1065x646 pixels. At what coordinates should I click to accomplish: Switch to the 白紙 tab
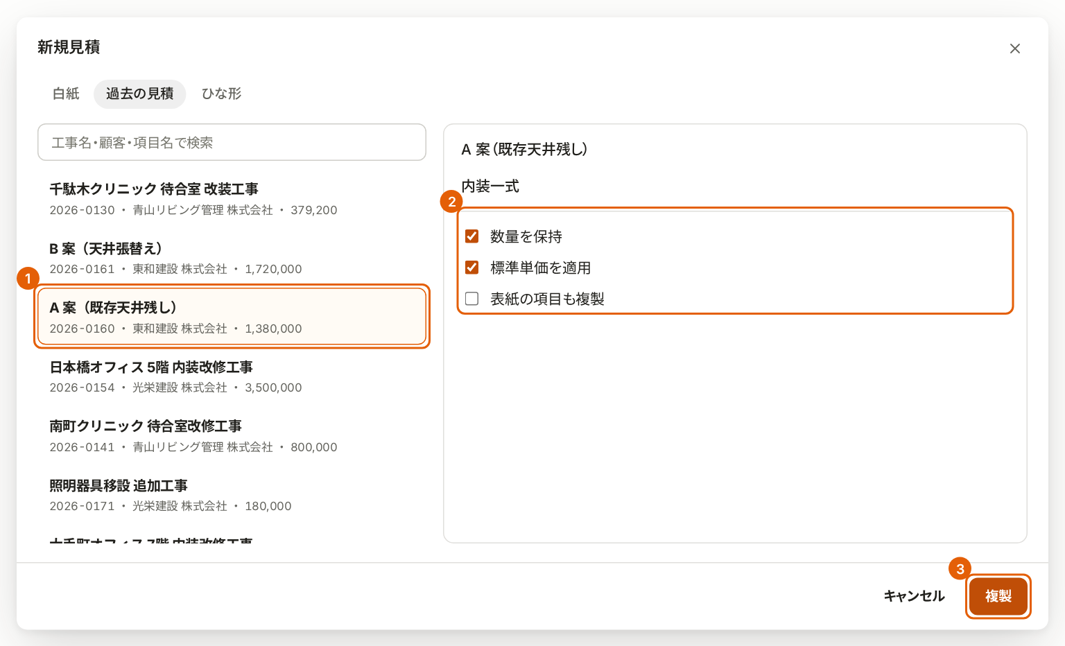tap(66, 94)
